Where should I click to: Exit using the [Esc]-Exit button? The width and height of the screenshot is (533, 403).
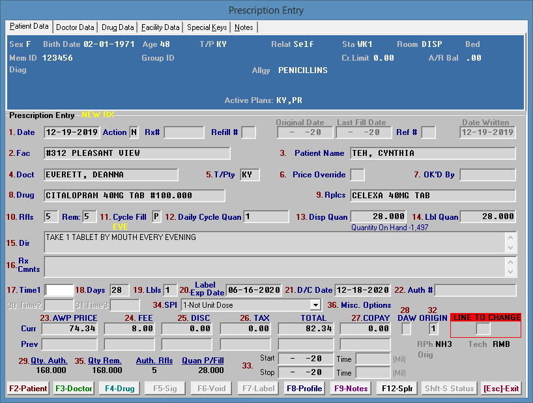click(x=501, y=389)
